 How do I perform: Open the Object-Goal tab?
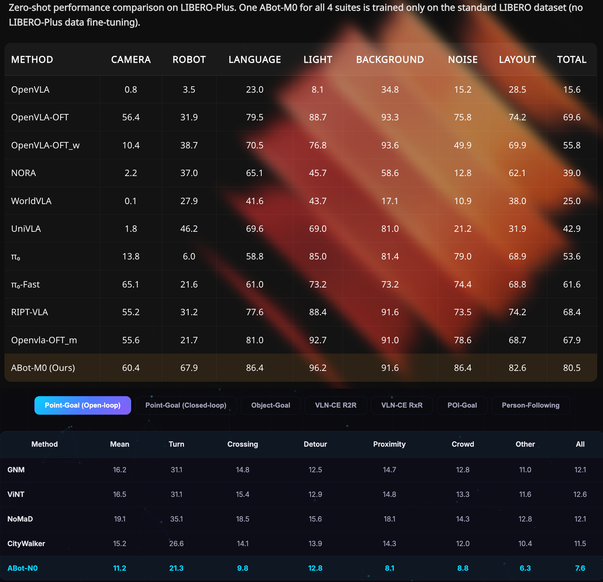[271, 405]
